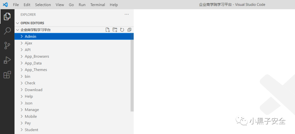Expand the Check folder chevron
The height and width of the screenshot is (134, 295).
[22, 83]
